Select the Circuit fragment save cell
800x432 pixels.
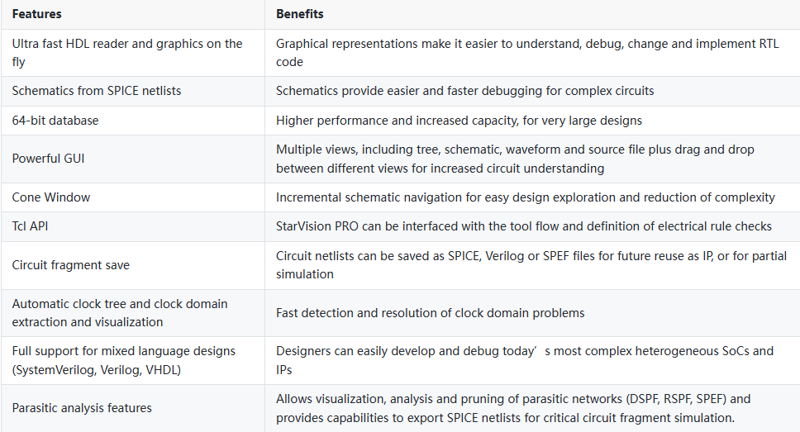point(71,265)
